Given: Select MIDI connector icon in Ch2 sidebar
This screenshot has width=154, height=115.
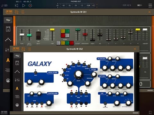Looking at the screenshot, I should [x=17, y=105].
